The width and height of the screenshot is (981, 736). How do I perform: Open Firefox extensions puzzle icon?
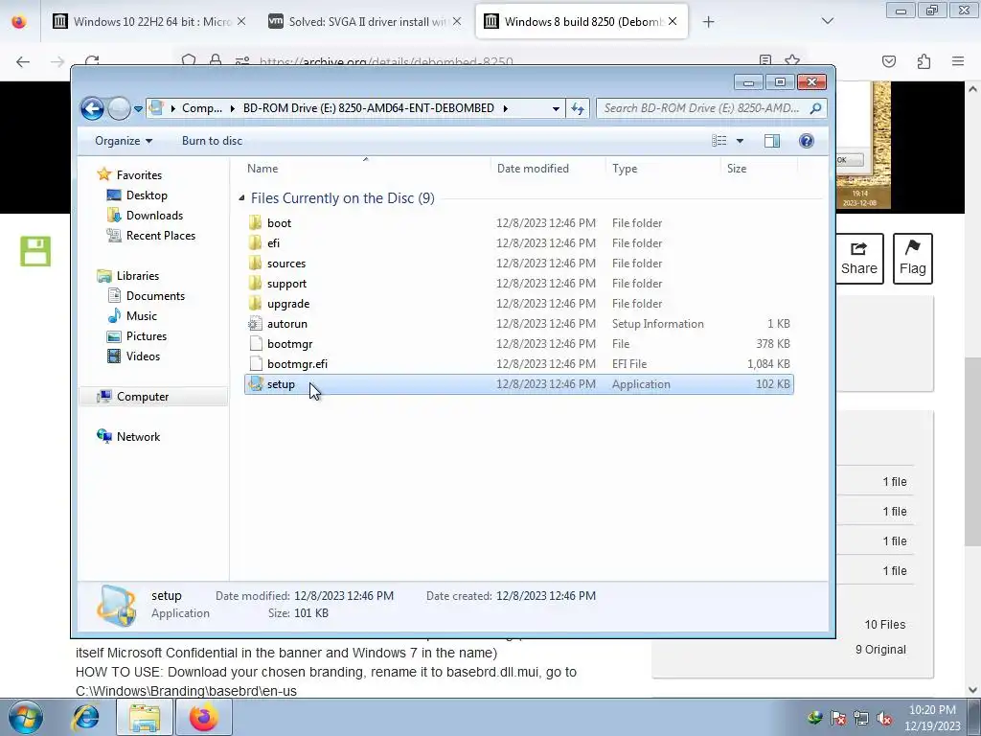click(x=924, y=61)
